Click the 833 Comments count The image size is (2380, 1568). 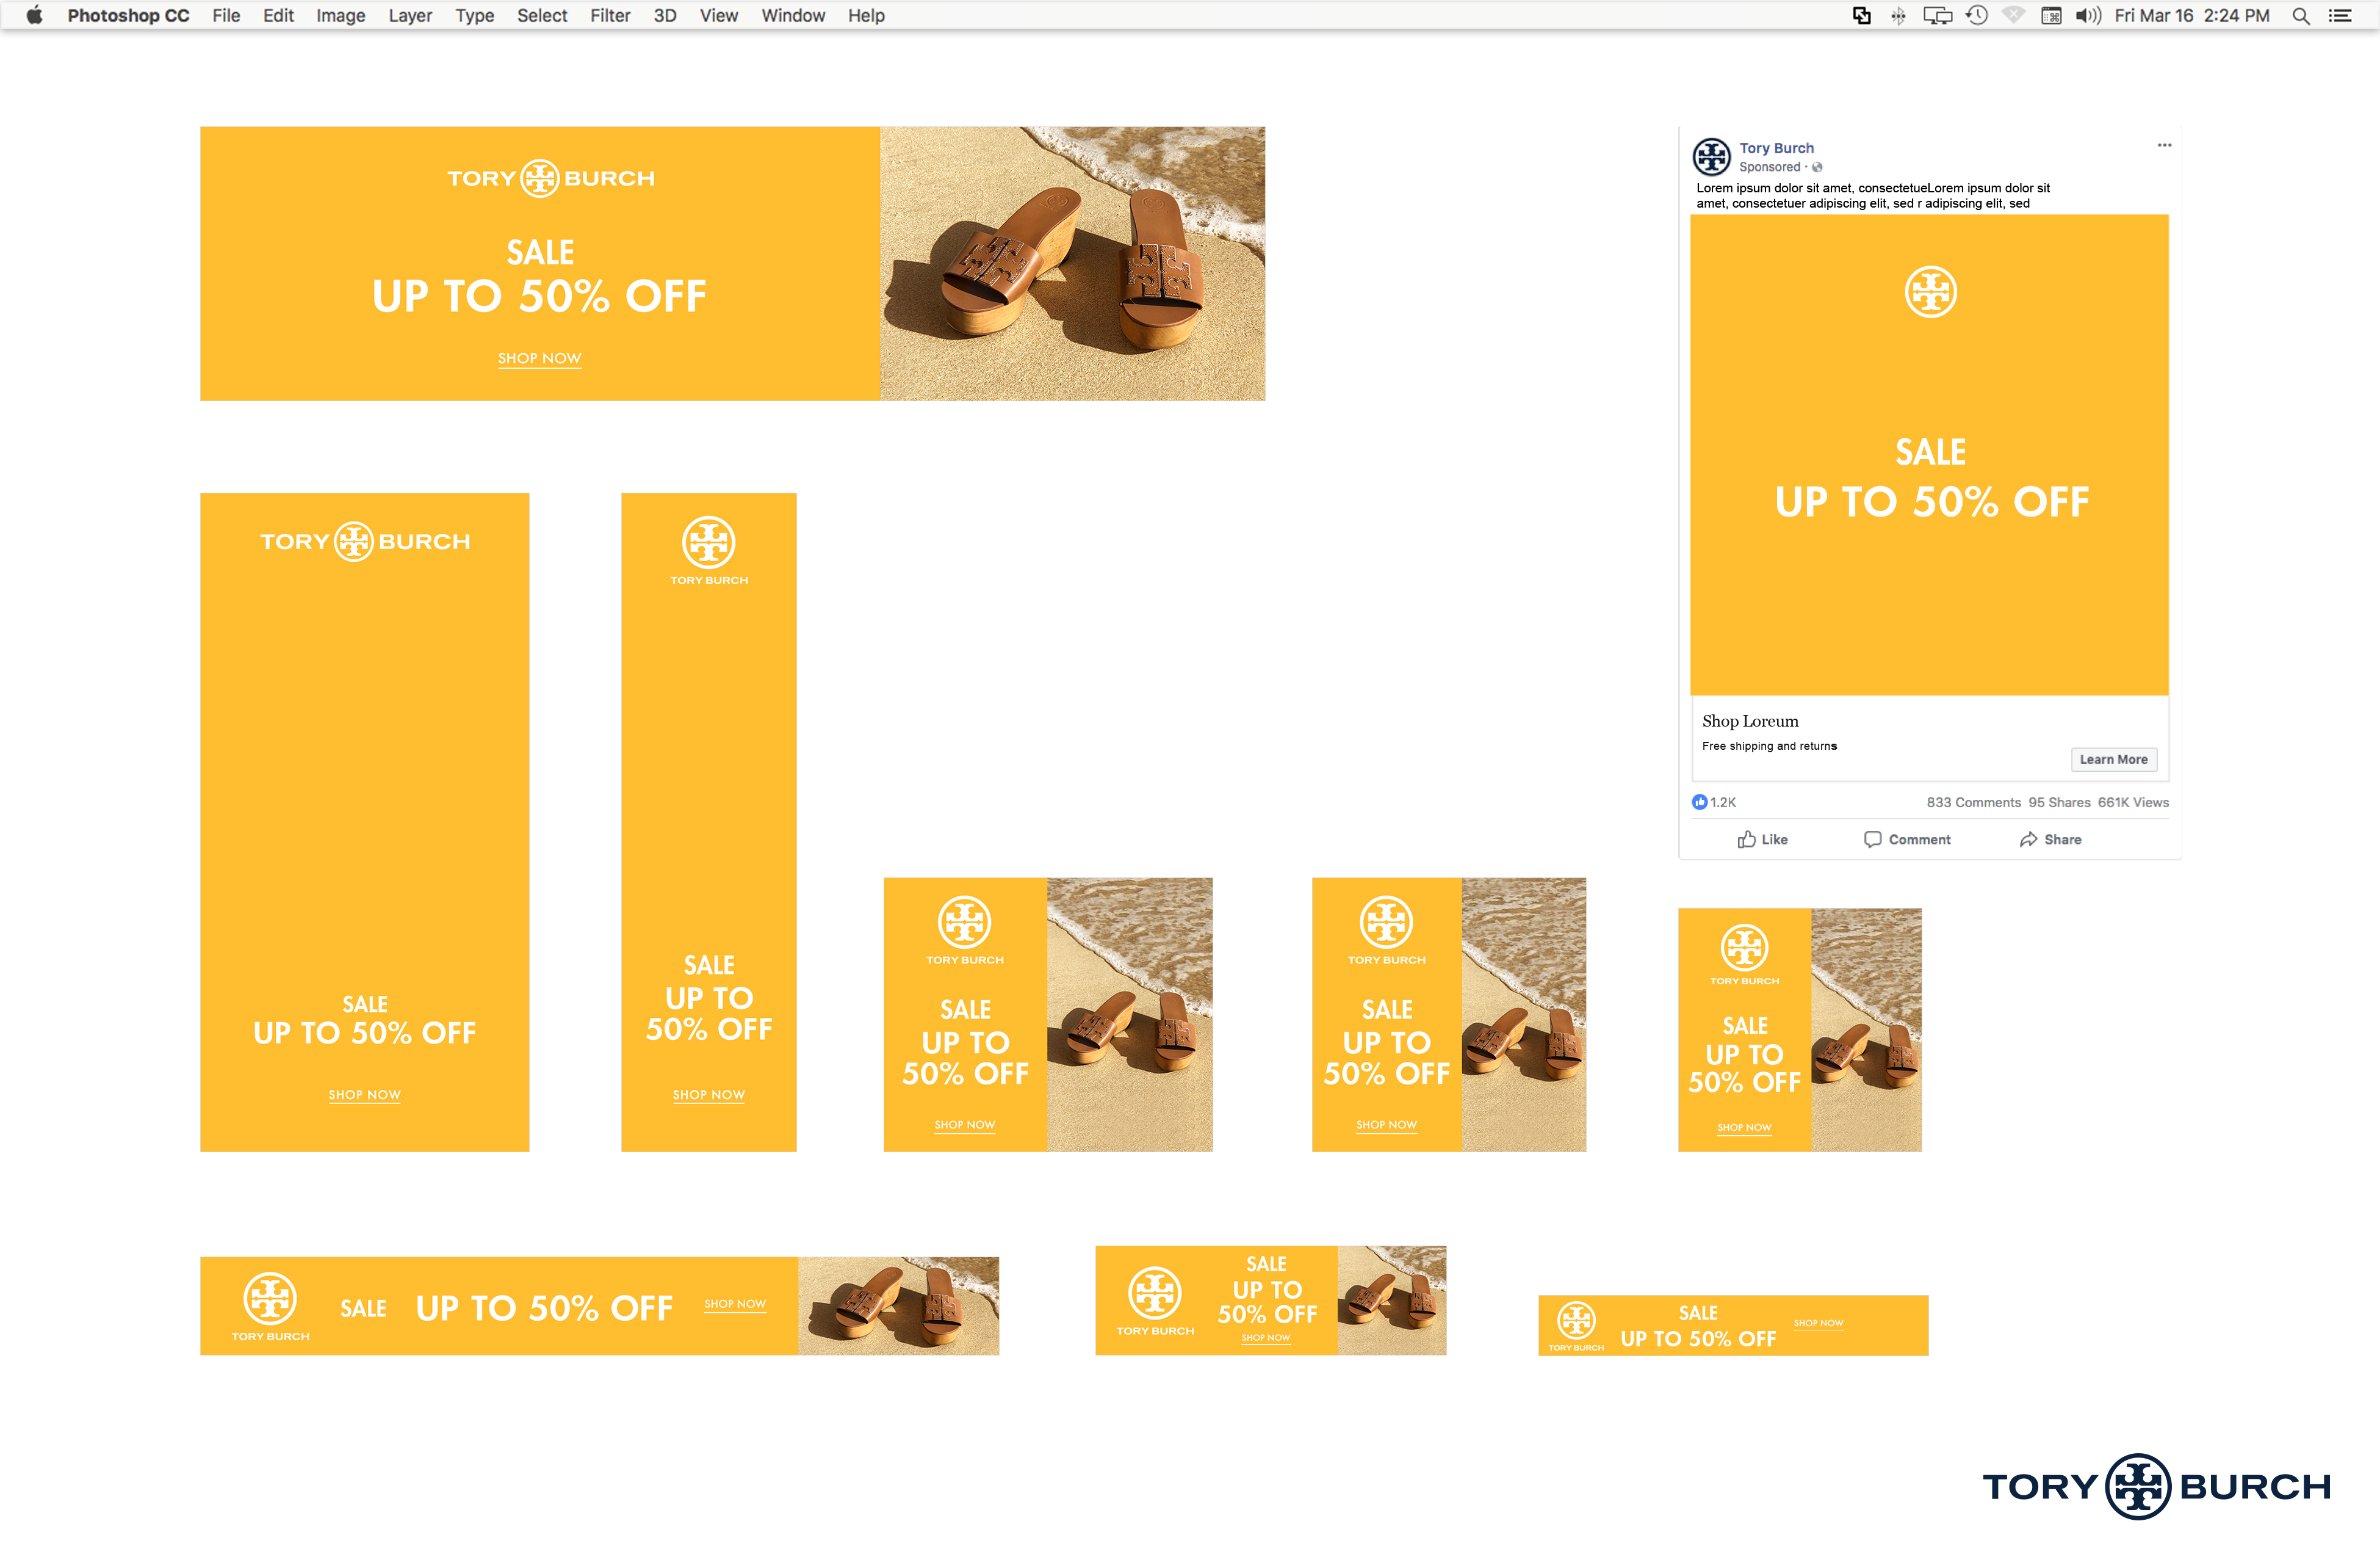pos(1973,802)
